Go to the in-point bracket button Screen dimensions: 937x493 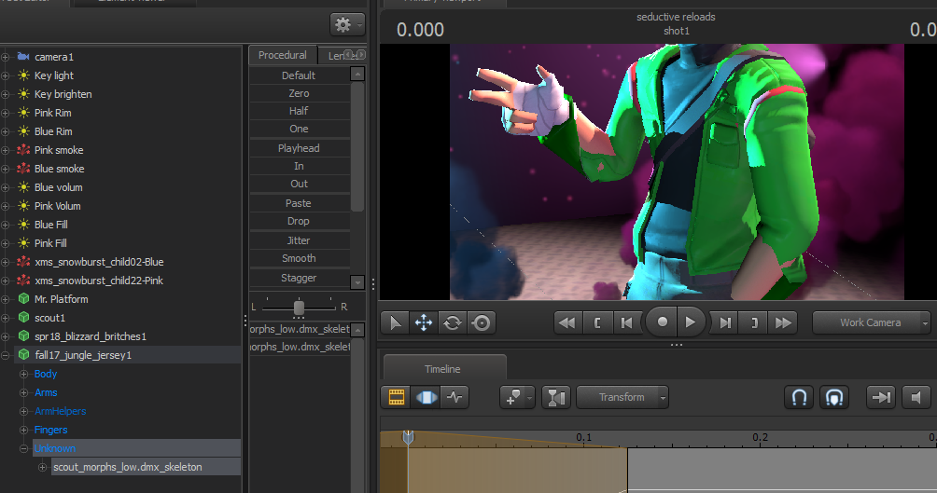(597, 322)
